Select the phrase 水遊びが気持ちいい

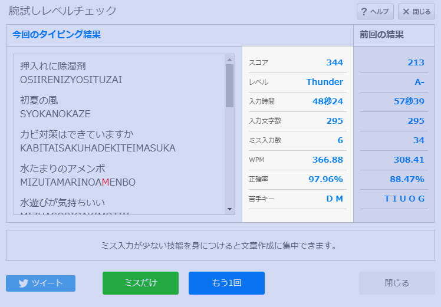point(62,203)
